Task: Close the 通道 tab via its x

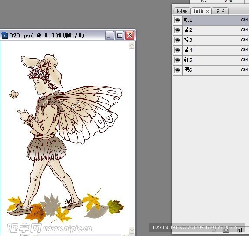Action: coord(207,11)
